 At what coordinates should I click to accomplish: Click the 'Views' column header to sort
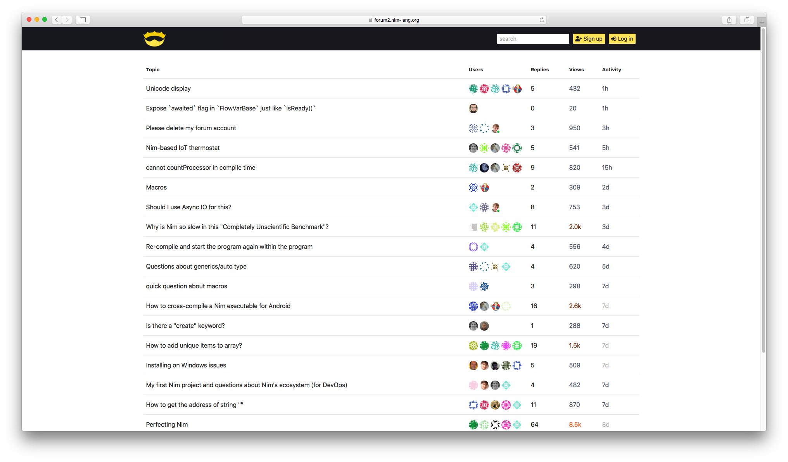coord(577,70)
